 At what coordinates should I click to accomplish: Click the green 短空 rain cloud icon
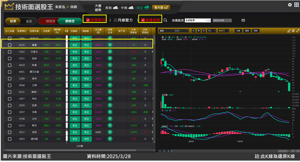tap(147, 8)
